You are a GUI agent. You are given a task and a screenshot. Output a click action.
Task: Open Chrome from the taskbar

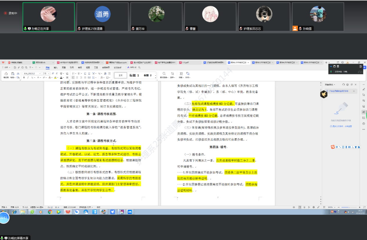tap(50, 212)
